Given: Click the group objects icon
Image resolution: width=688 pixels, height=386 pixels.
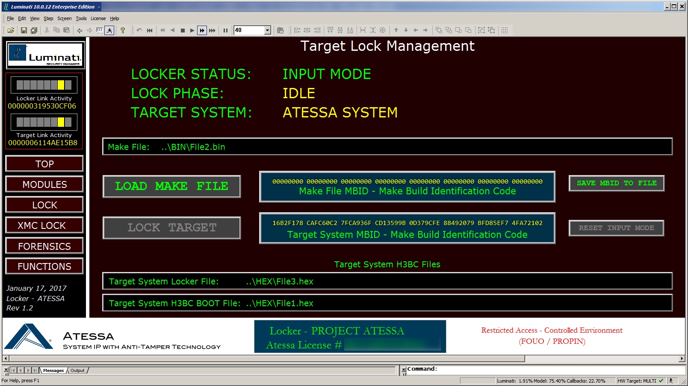Looking at the screenshot, I should [481, 30].
